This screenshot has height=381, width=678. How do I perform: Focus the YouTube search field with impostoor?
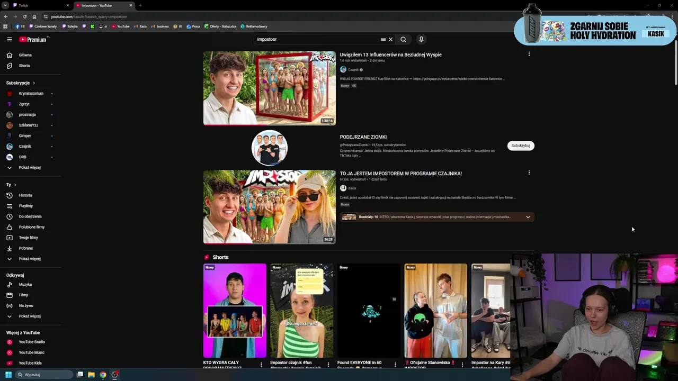(316, 39)
